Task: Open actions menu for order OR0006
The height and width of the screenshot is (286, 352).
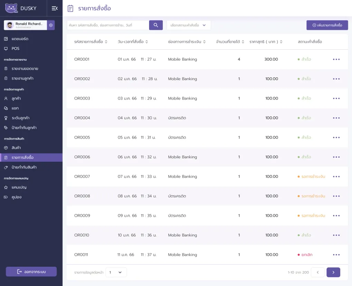Action: 336,157
